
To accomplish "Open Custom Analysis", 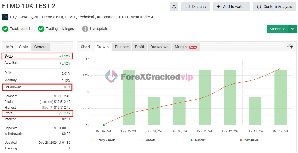I will [274, 7].
